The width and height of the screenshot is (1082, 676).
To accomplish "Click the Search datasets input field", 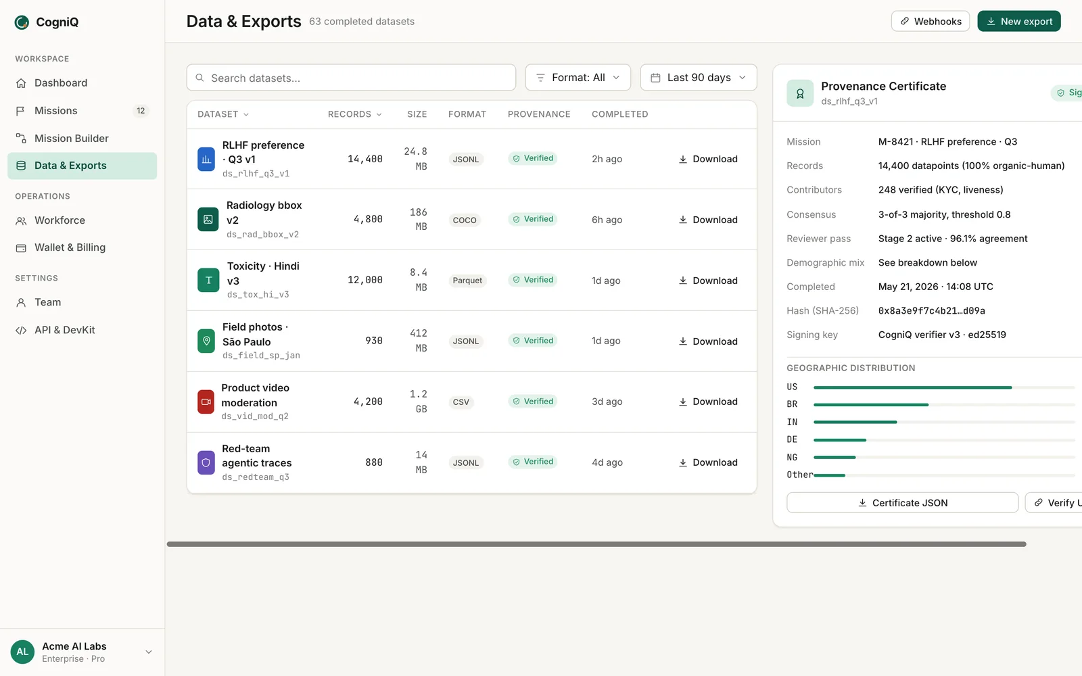I will [351, 78].
